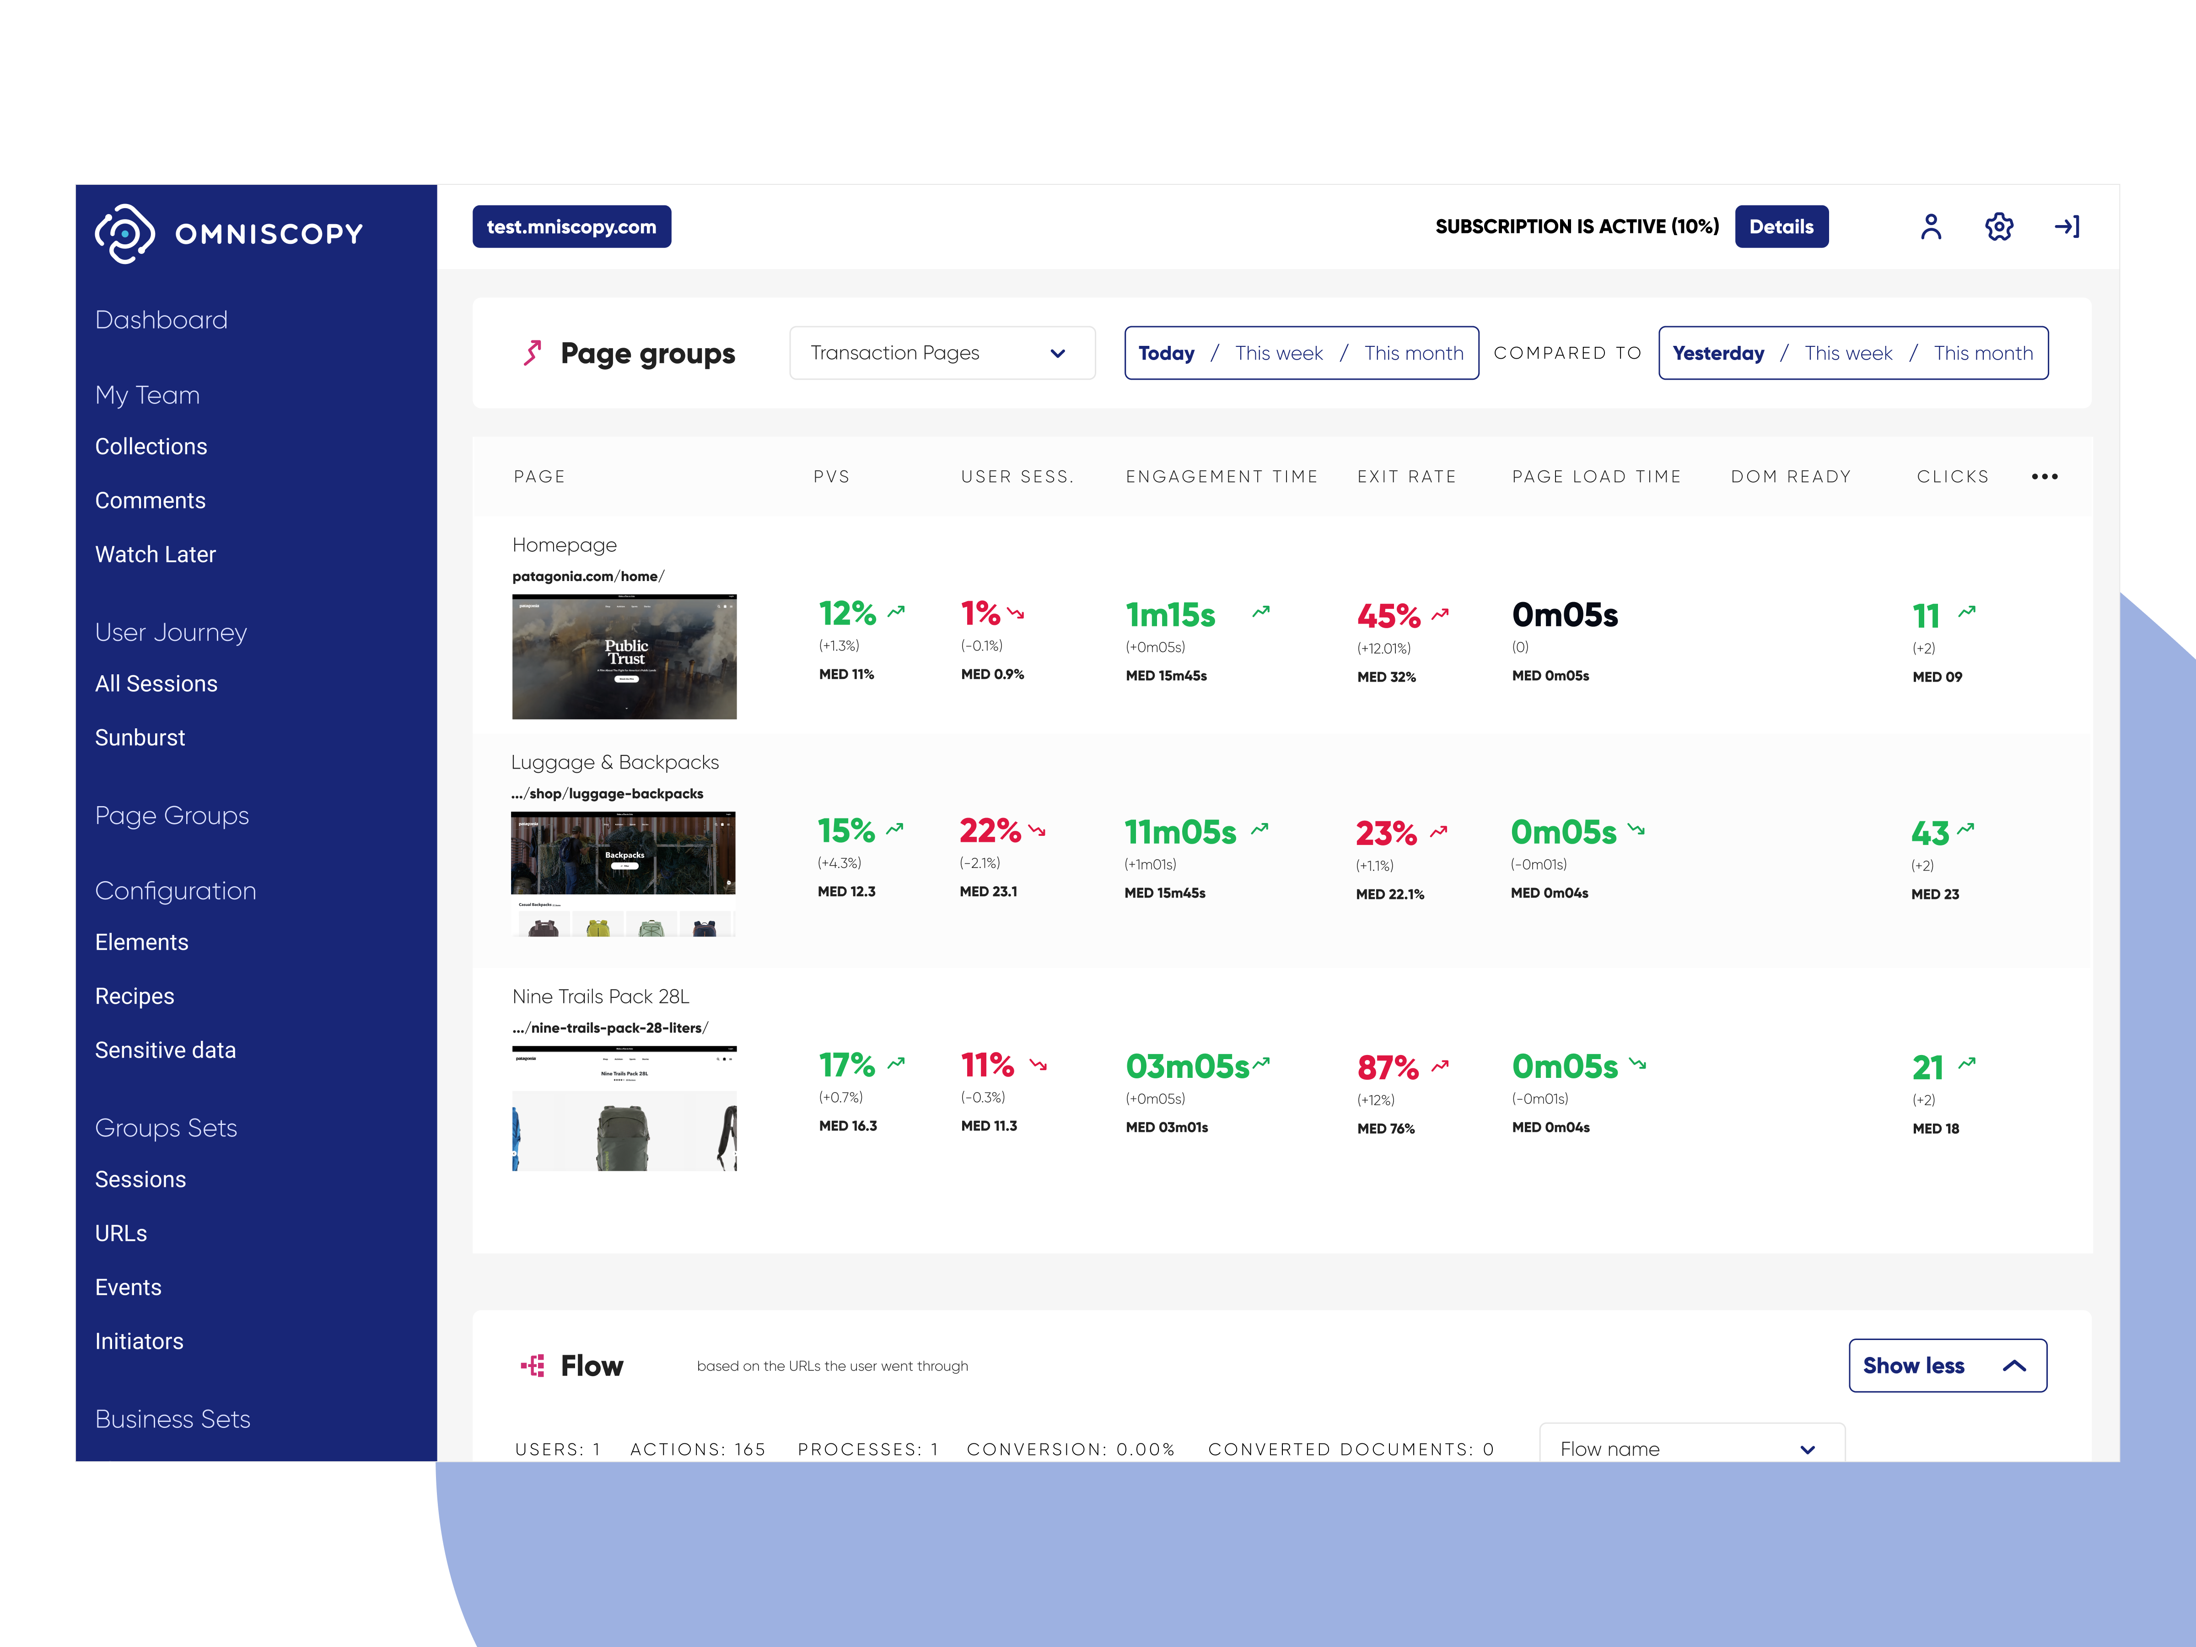The height and width of the screenshot is (1647, 2196).
Task: Click the logout arrow icon
Action: click(x=2067, y=226)
